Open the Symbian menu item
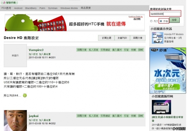This screenshot has height=131, width=187. [x=53, y=8]
